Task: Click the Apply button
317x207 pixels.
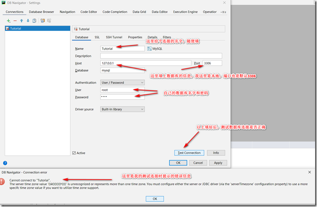Action: (218, 163)
